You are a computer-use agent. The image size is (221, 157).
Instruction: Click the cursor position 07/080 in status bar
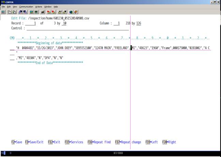[x=118, y=153]
